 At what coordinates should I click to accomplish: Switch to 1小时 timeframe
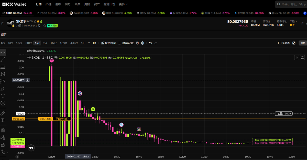click(63, 43)
